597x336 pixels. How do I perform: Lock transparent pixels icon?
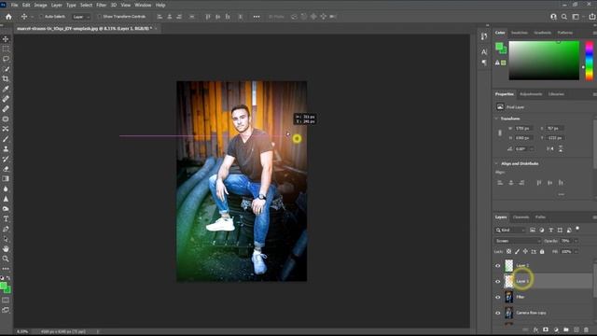click(x=508, y=251)
